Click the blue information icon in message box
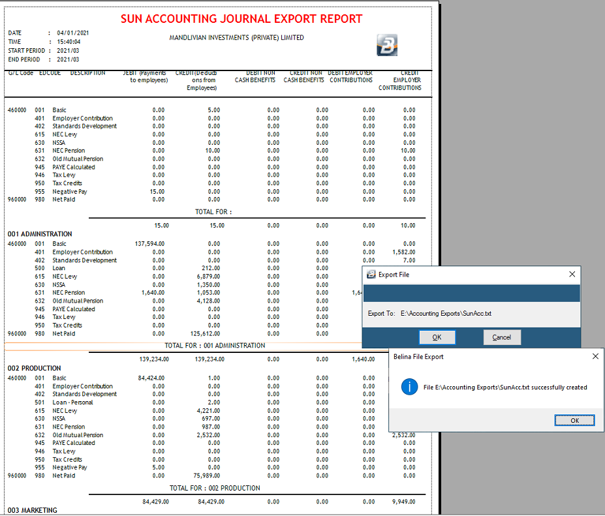The height and width of the screenshot is (516, 605). [409, 387]
